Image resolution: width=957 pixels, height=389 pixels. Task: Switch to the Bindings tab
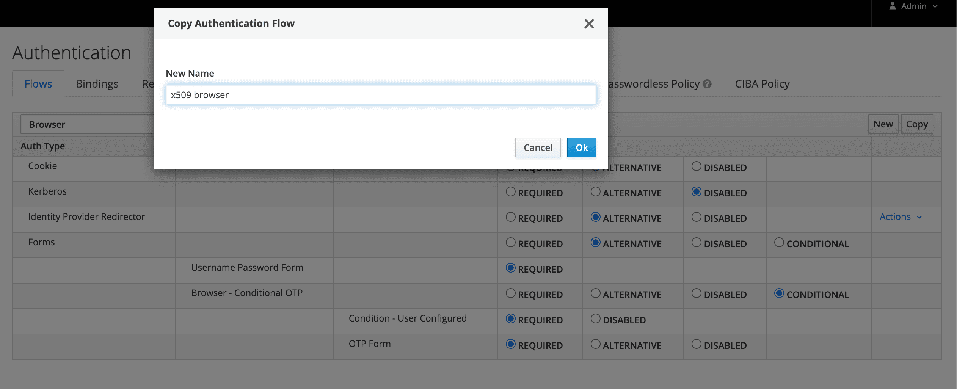pyautogui.click(x=97, y=84)
